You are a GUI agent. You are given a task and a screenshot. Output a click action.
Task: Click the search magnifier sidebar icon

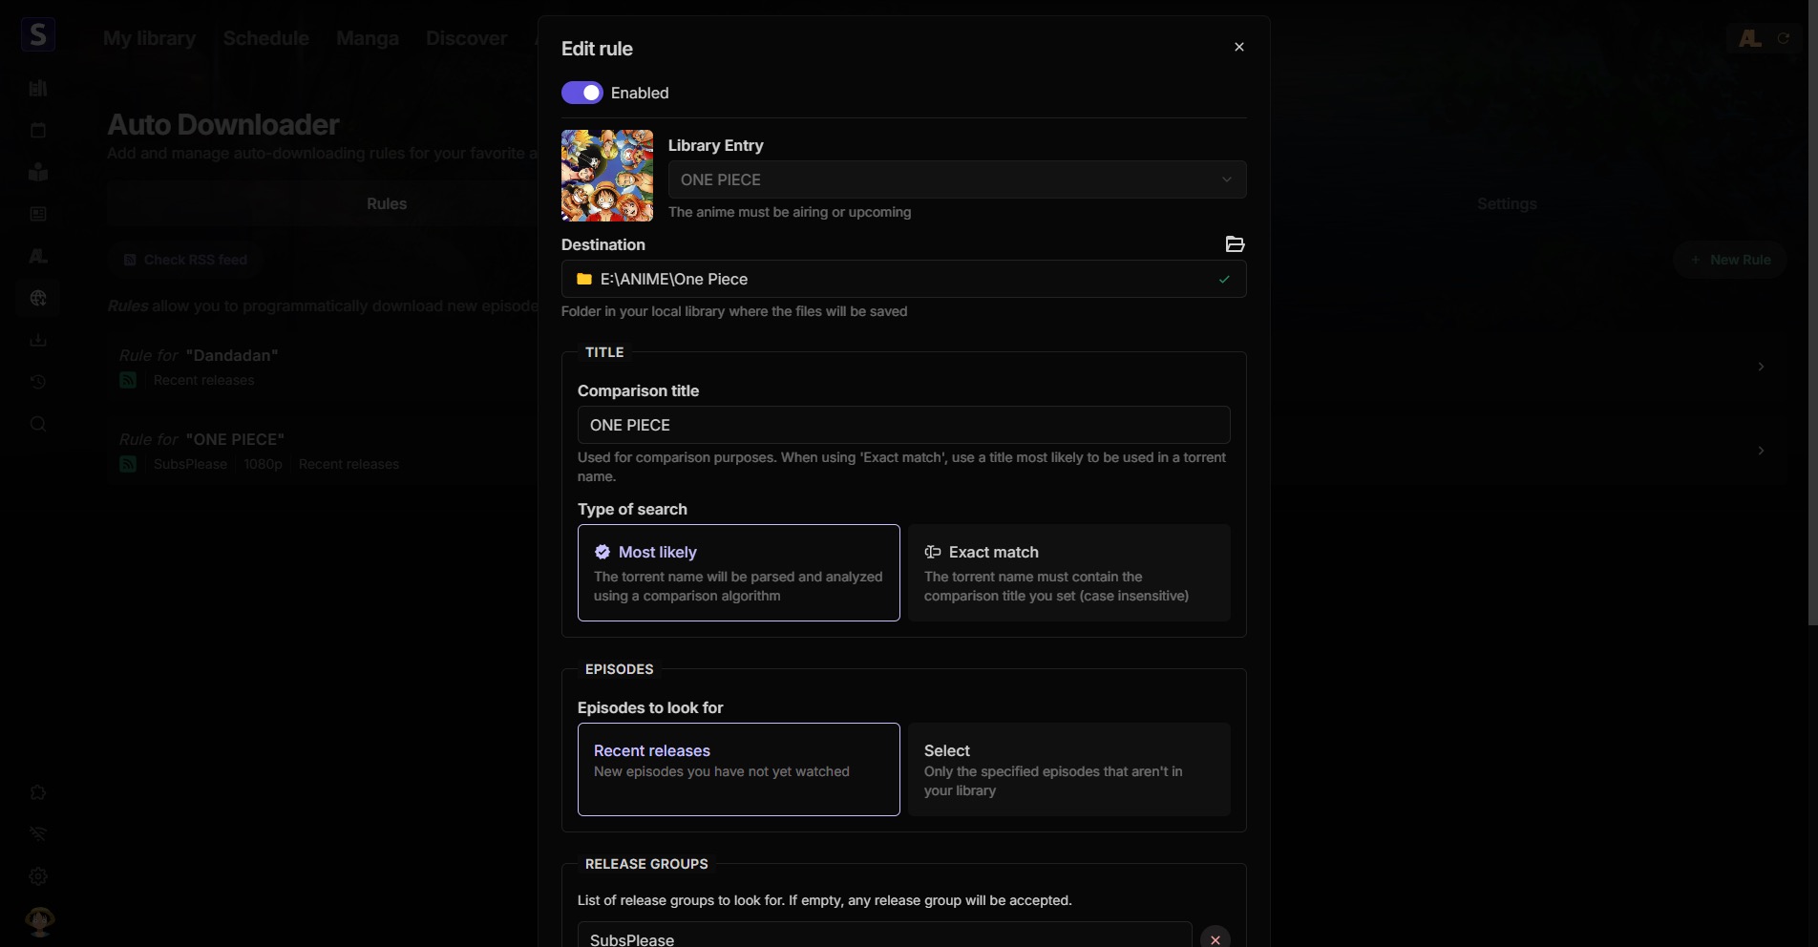click(x=38, y=424)
